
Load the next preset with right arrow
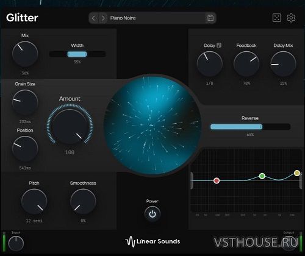(x=103, y=18)
